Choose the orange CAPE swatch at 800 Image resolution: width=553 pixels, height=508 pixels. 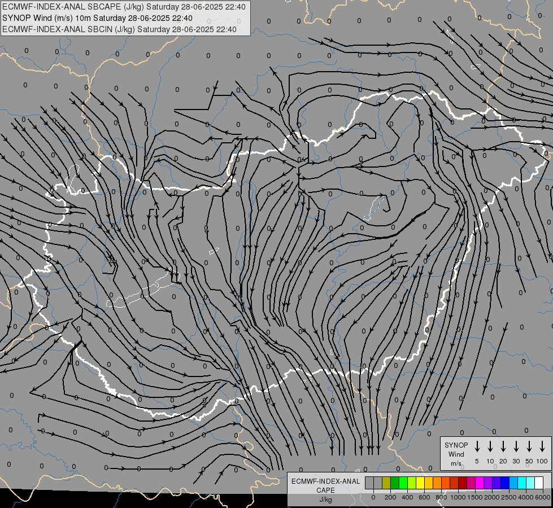437,483
